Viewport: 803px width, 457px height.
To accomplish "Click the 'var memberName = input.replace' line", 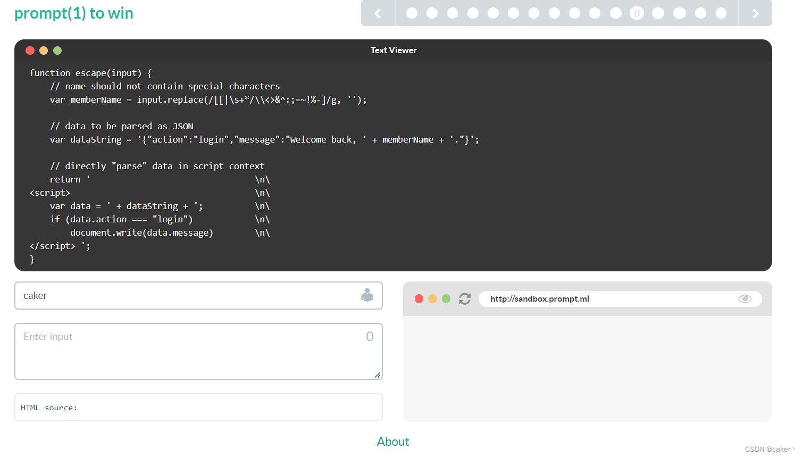I will point(208,99).
